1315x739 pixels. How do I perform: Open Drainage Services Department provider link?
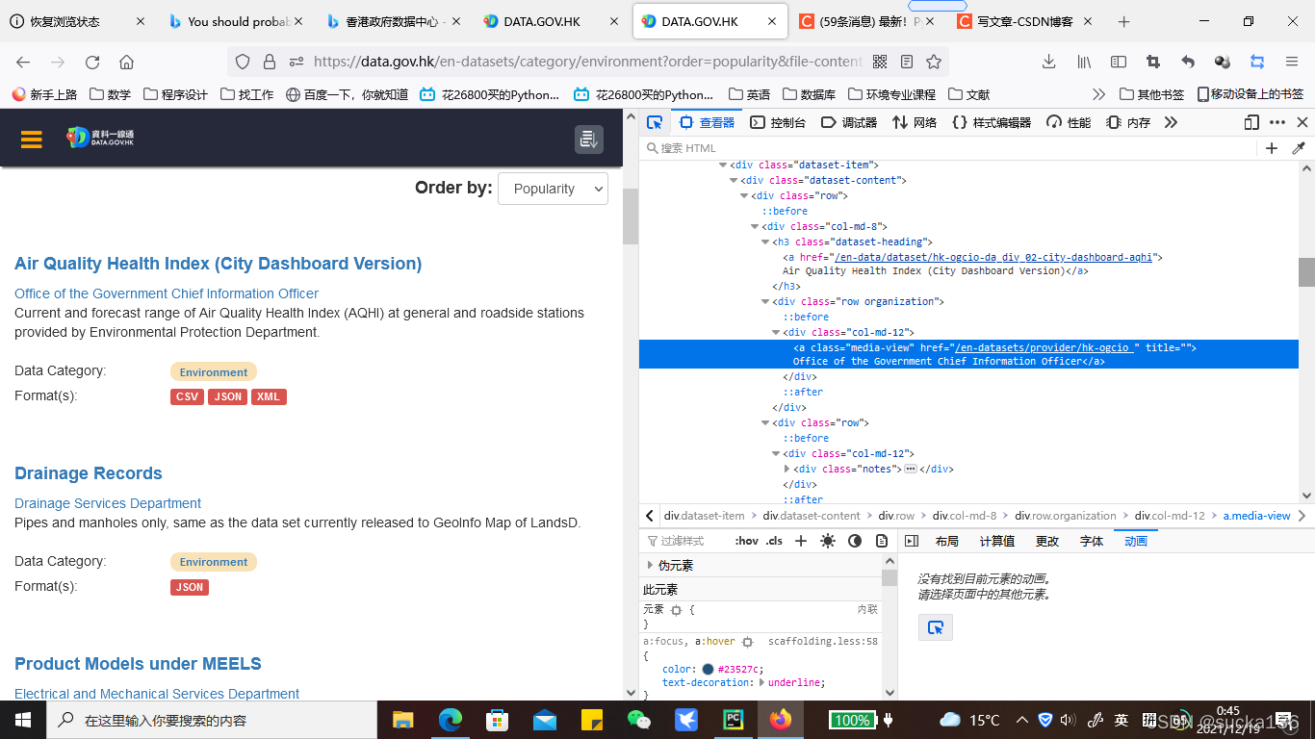click(x=108, y=503)
